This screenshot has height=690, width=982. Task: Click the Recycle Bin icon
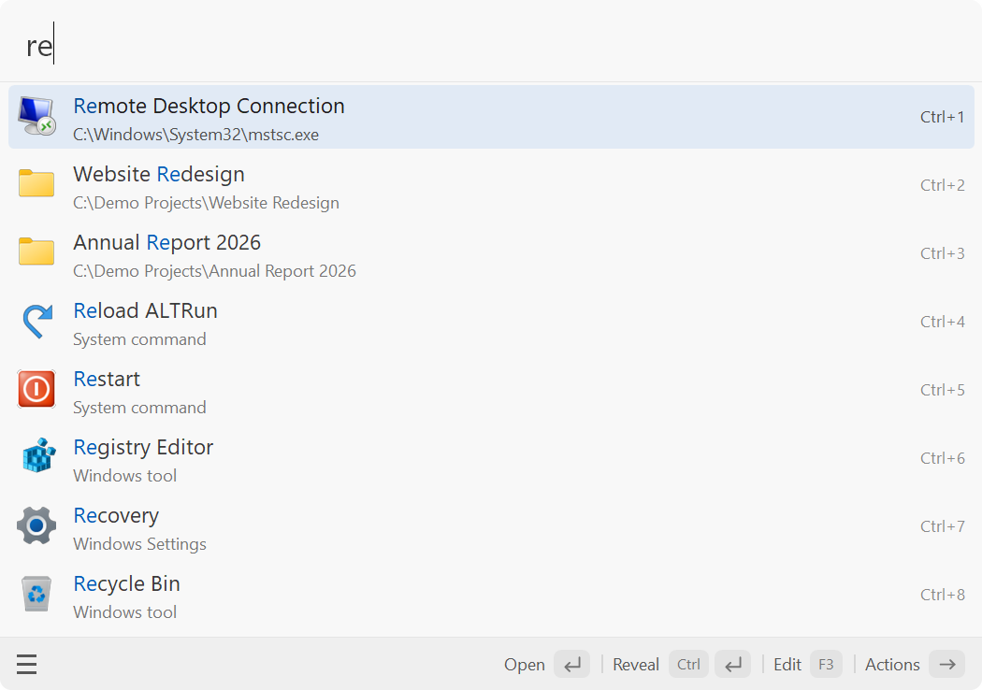click(x=36, y=594)
